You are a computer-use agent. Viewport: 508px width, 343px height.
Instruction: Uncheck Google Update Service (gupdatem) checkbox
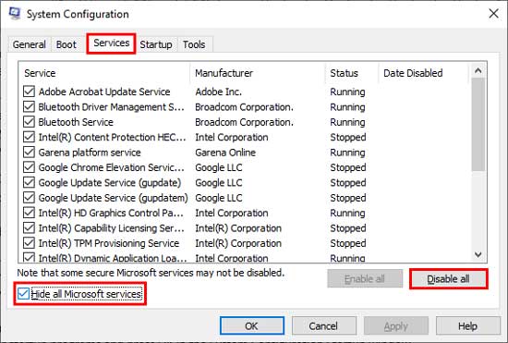pos(30,198)
